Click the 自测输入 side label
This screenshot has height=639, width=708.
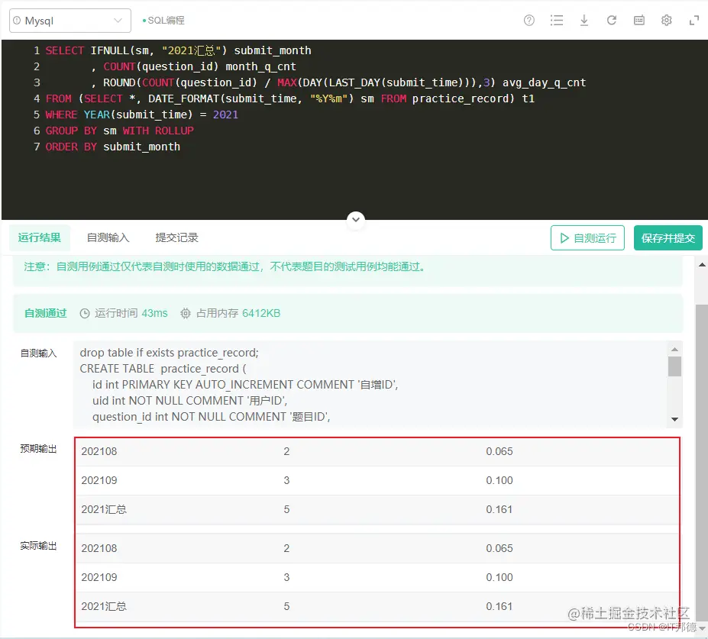(x=38, y=353)
